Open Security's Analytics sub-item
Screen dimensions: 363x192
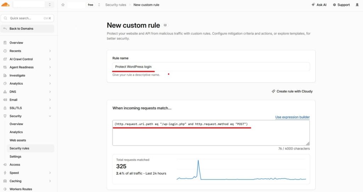click(16, 132)
